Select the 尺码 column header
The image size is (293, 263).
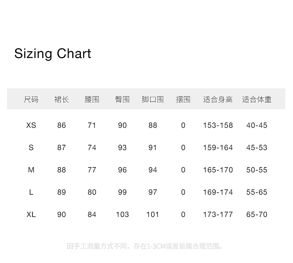[31, 99]
